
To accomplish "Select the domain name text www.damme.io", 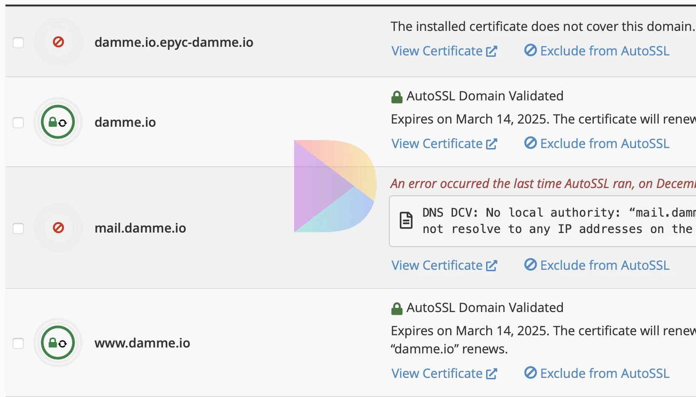I will 142,343.
